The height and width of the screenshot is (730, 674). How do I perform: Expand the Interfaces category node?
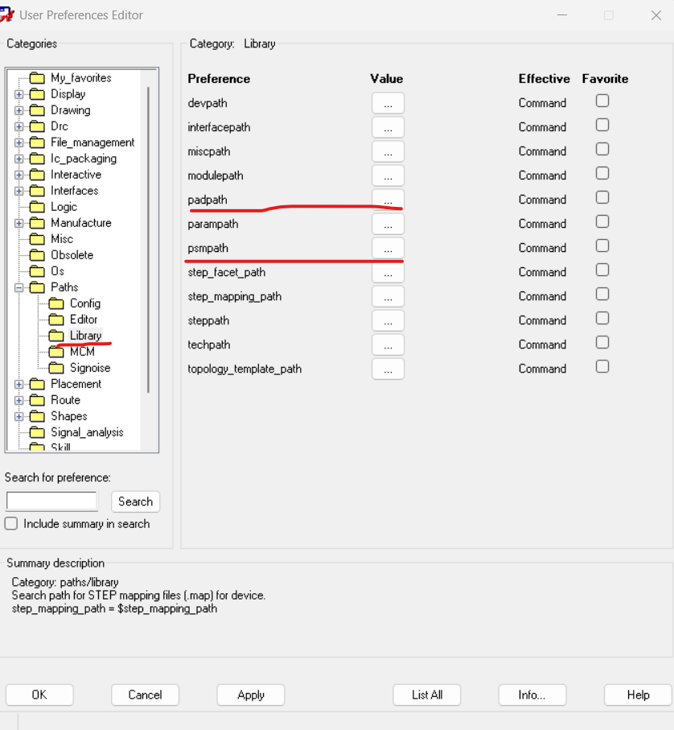(x=18, y=191)
